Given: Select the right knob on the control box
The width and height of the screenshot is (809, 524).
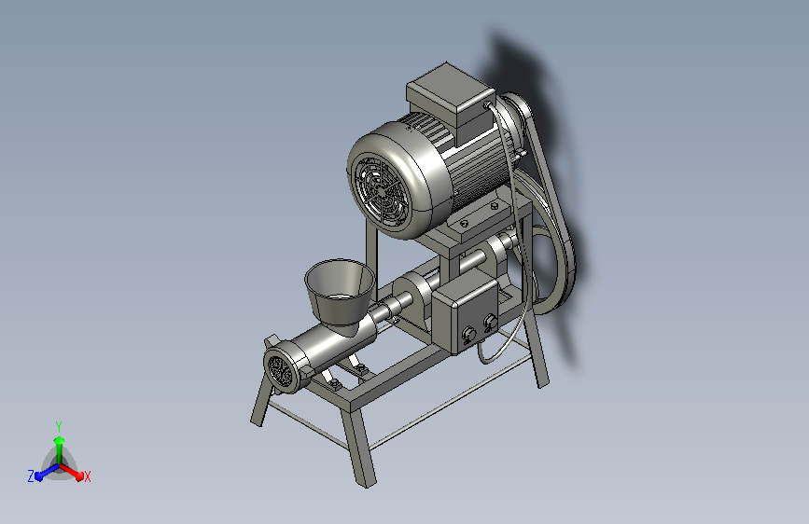Looking at the screenshot, I should pyautogui.click(x=490, y=323).
